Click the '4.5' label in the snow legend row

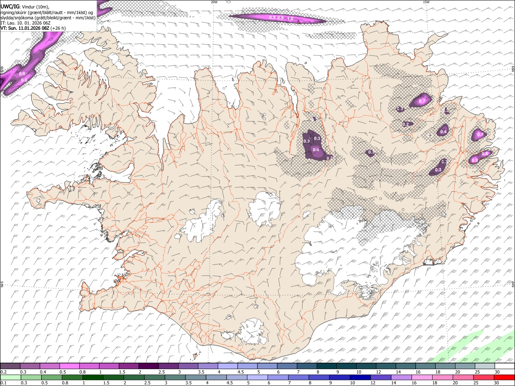(241, 372)
